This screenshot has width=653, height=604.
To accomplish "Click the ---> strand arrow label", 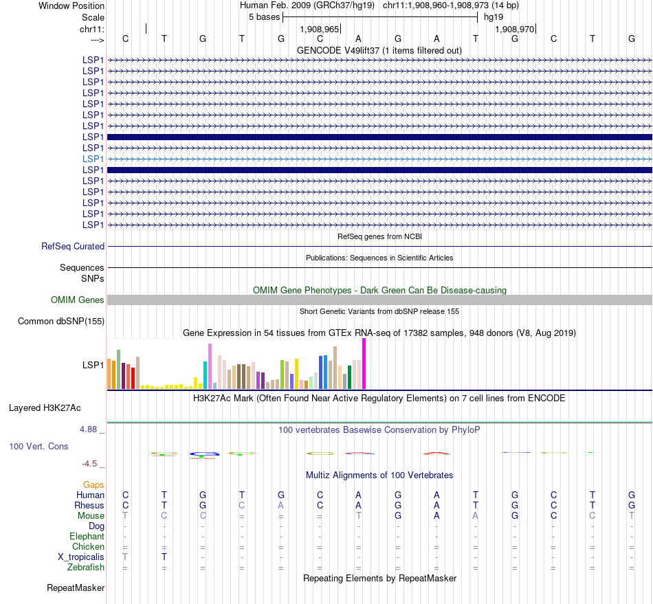I will pyautogui.click(x=98, y=40).
